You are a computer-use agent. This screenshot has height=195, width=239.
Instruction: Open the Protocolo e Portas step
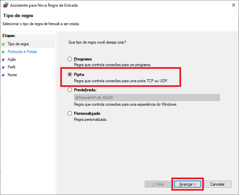point(22,52)
